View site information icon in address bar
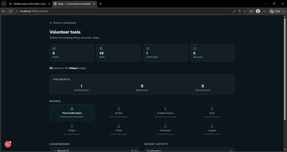Image resolution: width=287 pixels, height=152 pixels. point(17,11)
